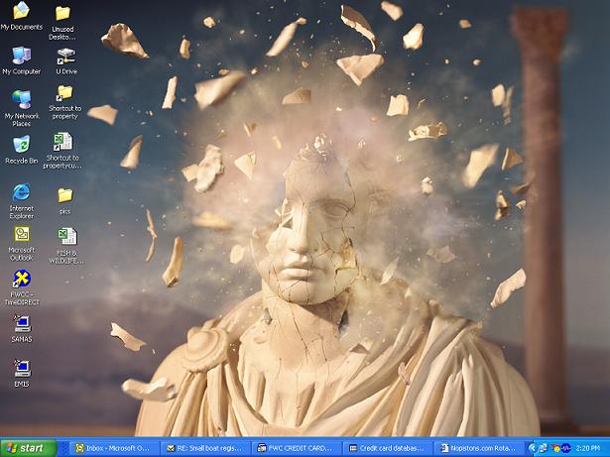Screen dimensions: 610x457
Task: Open the Recycle Bin
Action: (x=21, y=146)
